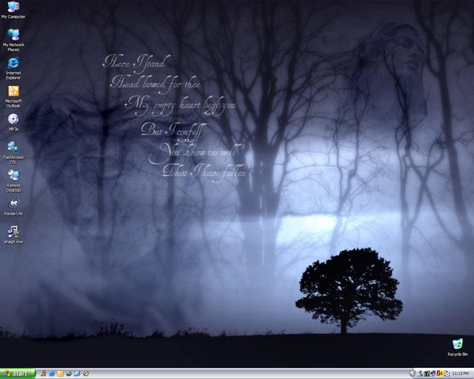Viewport: 474px width, 379px height.
Task: Open the FastAccess DSL shortcut
Action: pos(13,153)
